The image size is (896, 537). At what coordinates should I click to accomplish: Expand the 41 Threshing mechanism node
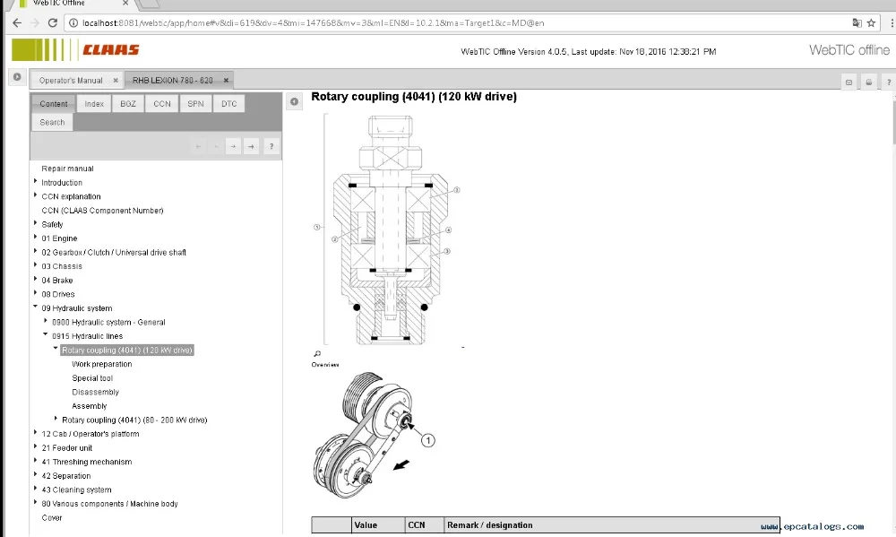tap(36, 461)
